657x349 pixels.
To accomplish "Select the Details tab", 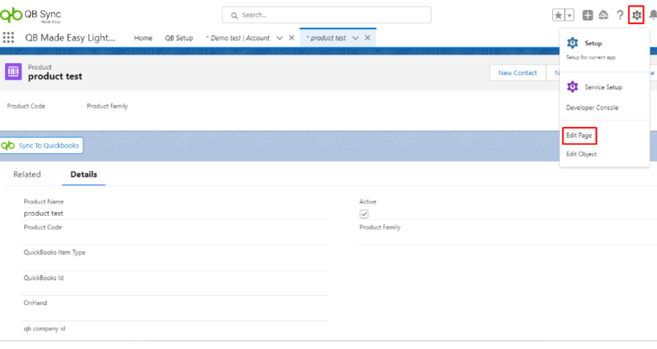I will 84,174.
